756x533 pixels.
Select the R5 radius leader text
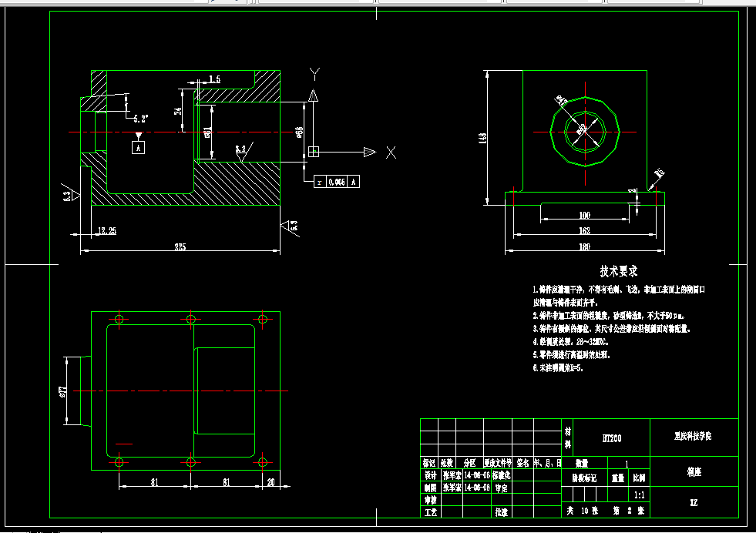coord(660,173)
